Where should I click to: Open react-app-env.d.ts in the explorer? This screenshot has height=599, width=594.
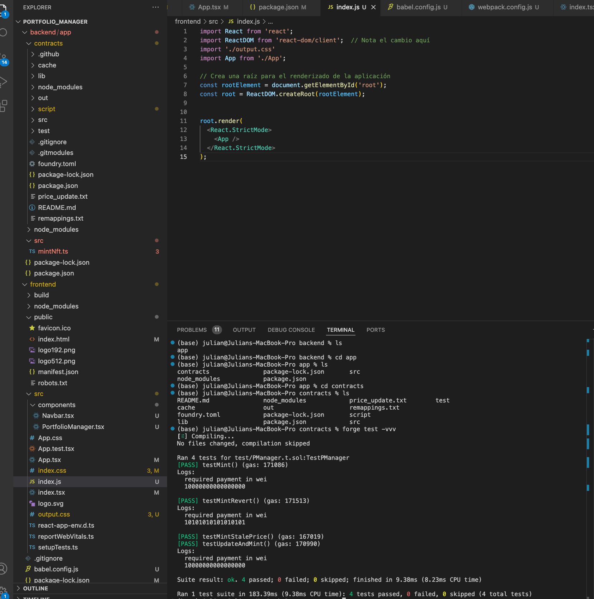90,525
